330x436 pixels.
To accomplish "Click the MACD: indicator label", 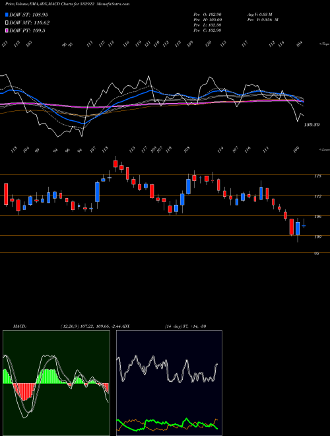I will point(20,326).
